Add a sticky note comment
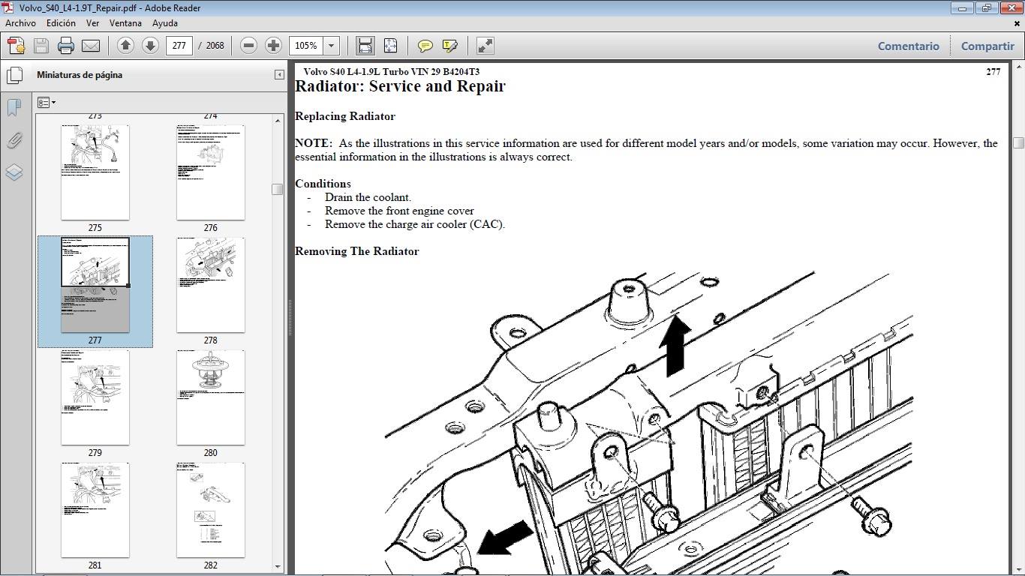Viewport: 1025px width, 576px height. coord(425,46)
